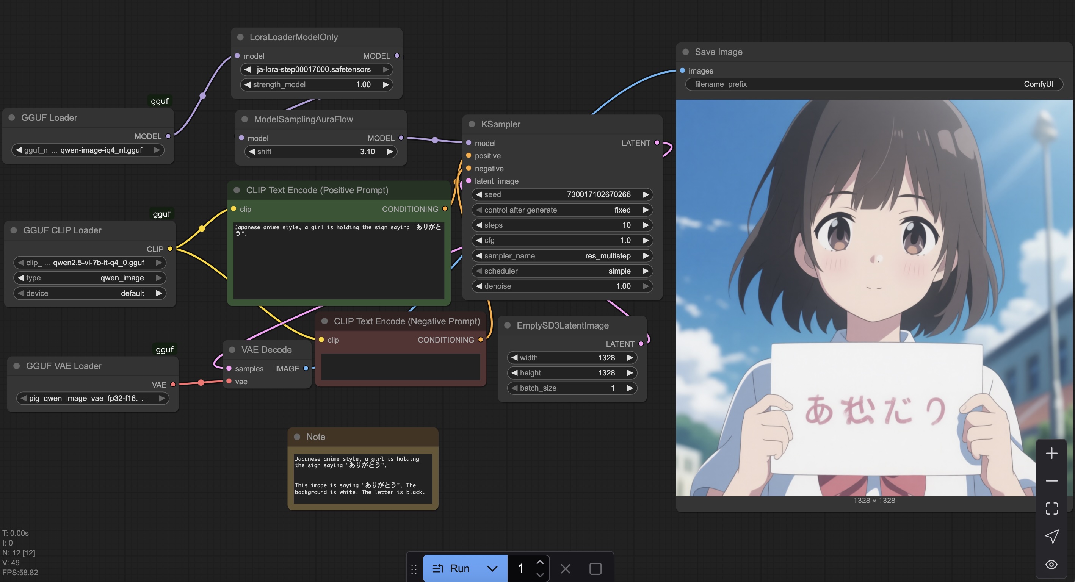Screen dimensions: 1075x582
Task: Click the drag handle beside Run button
Action: point(414,569)
